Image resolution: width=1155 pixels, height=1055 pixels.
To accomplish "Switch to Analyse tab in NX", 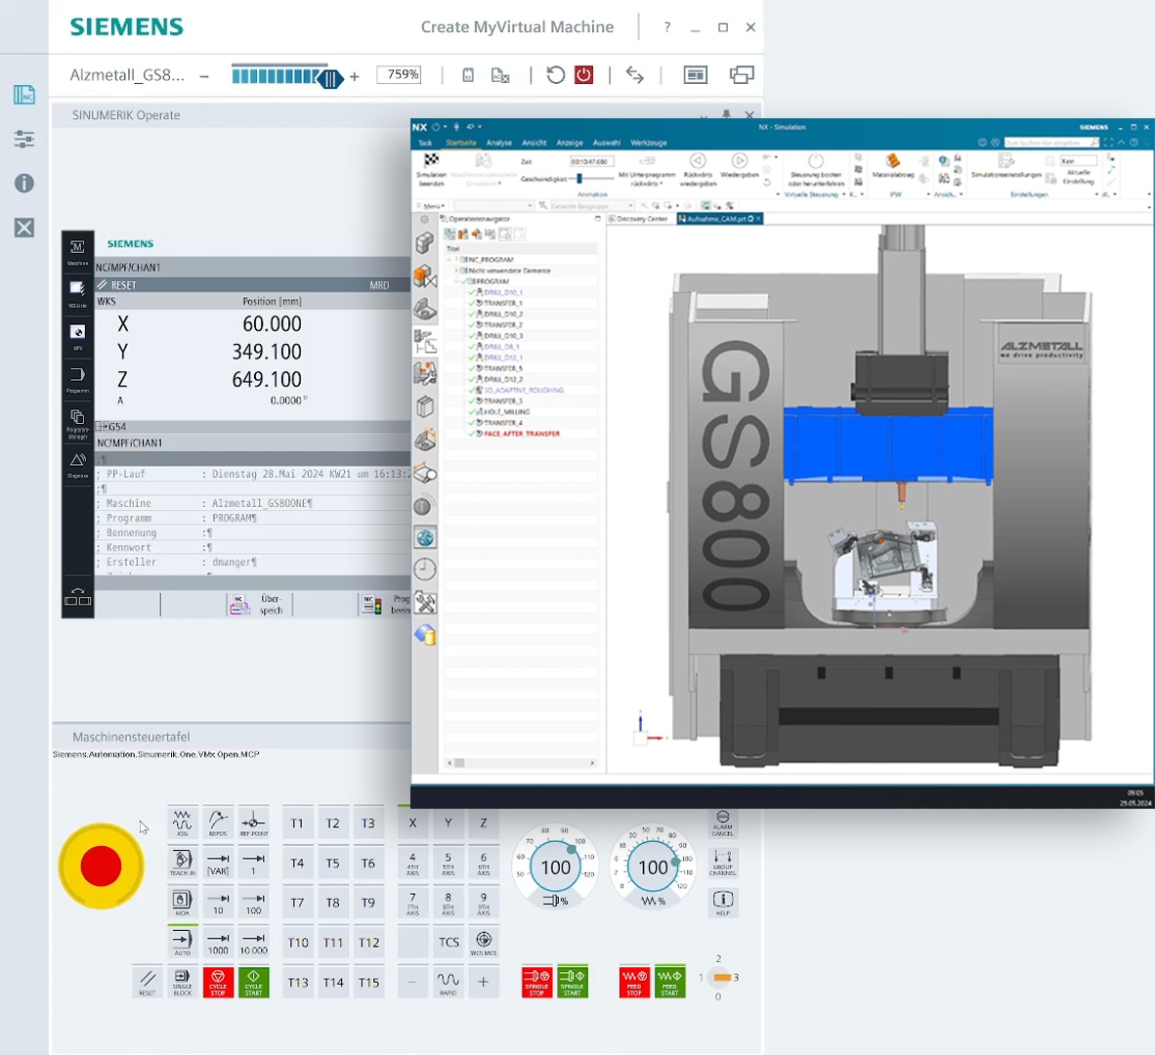I will click(498, 143).
